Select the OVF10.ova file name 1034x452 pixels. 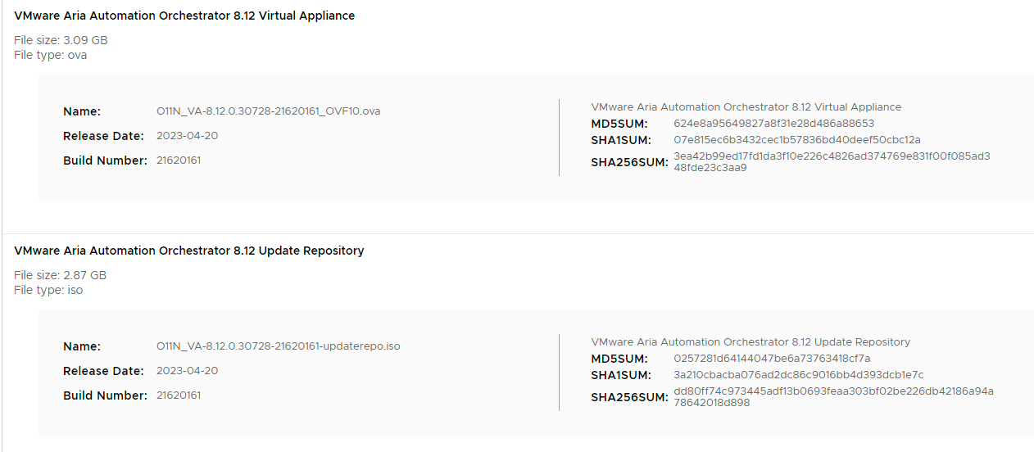268,111
